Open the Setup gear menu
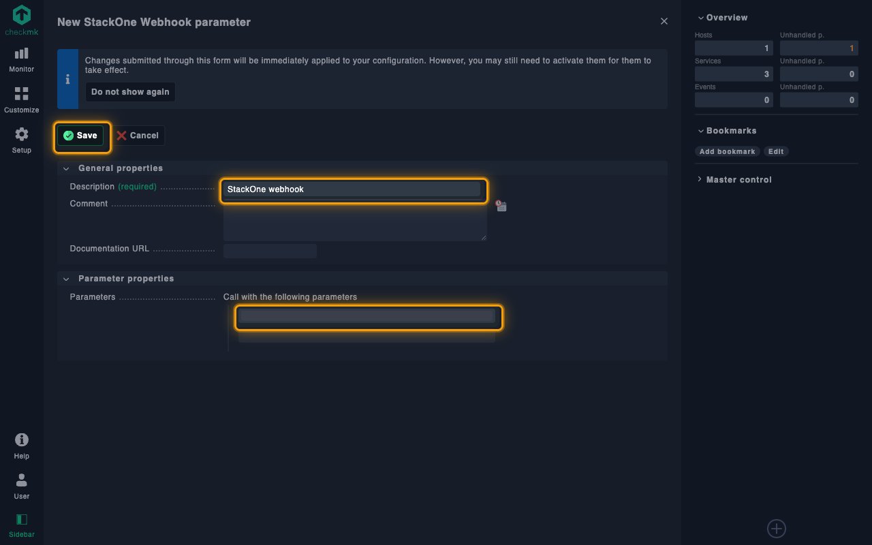This screenshot has width=872, height=545. click(22, 140)
